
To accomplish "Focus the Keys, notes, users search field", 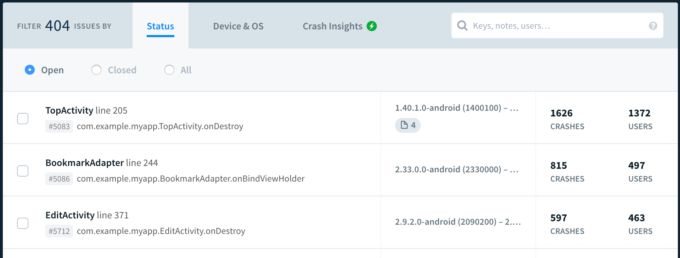I will point(557,25).
